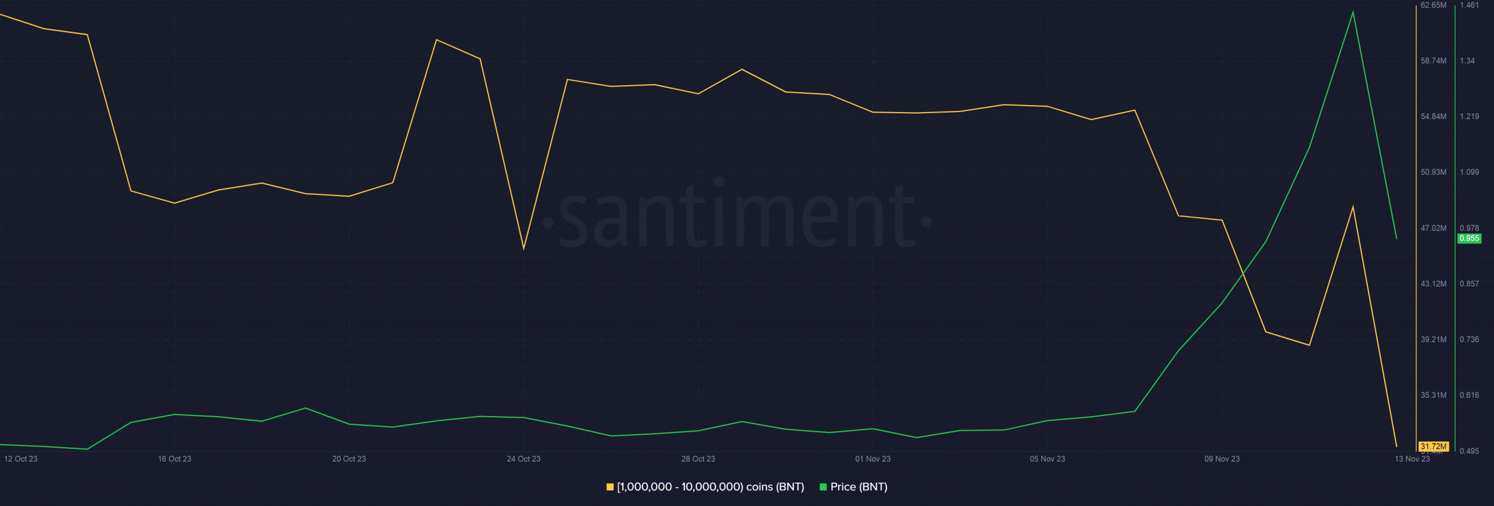Click the '[1,000,000 - 10,000,000) coins (BNT)' legend label

point(711,487)
